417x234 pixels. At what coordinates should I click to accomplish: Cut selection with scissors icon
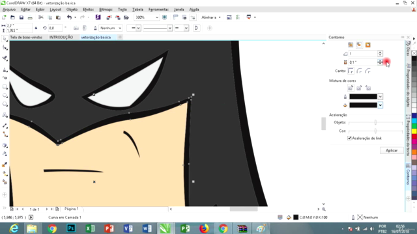pyautogui.click(x=40, y=18)
